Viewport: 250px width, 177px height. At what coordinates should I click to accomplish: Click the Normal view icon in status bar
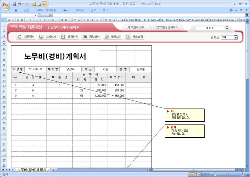192,174
